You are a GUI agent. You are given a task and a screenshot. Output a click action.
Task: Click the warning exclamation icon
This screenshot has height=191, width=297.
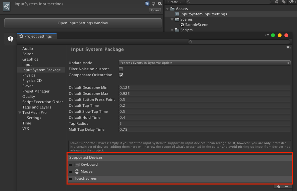(10, 39)
